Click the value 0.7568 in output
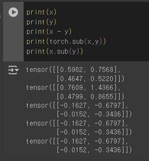Viewport: 149px width, 161px height. (x=102, y=70)
